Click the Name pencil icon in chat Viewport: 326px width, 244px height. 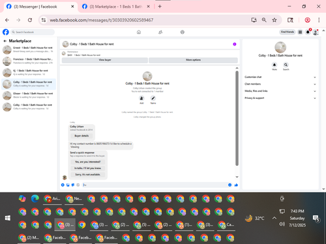tap(153, 98)
